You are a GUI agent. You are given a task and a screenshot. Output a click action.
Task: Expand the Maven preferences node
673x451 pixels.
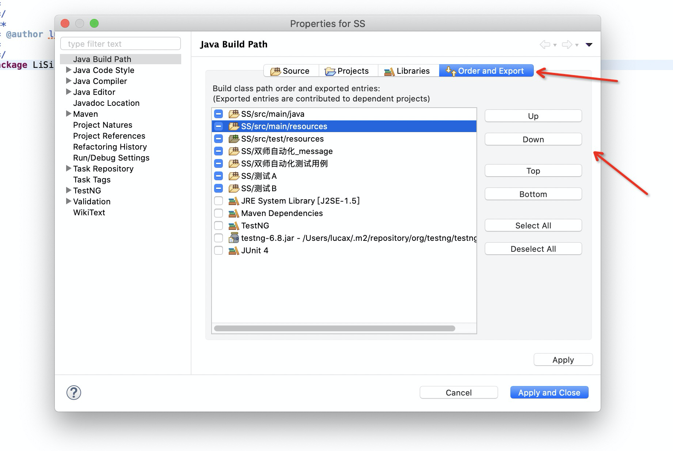(x=68, y=113)
